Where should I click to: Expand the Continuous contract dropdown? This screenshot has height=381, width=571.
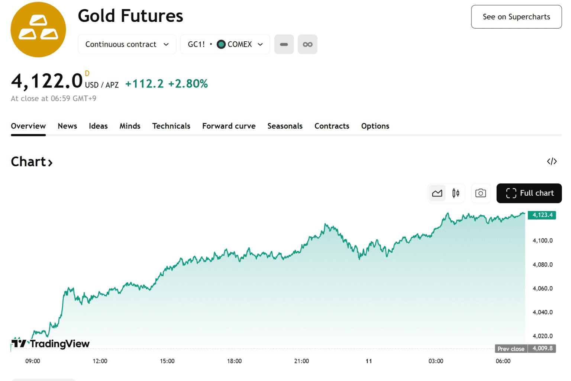pos(127,44)
